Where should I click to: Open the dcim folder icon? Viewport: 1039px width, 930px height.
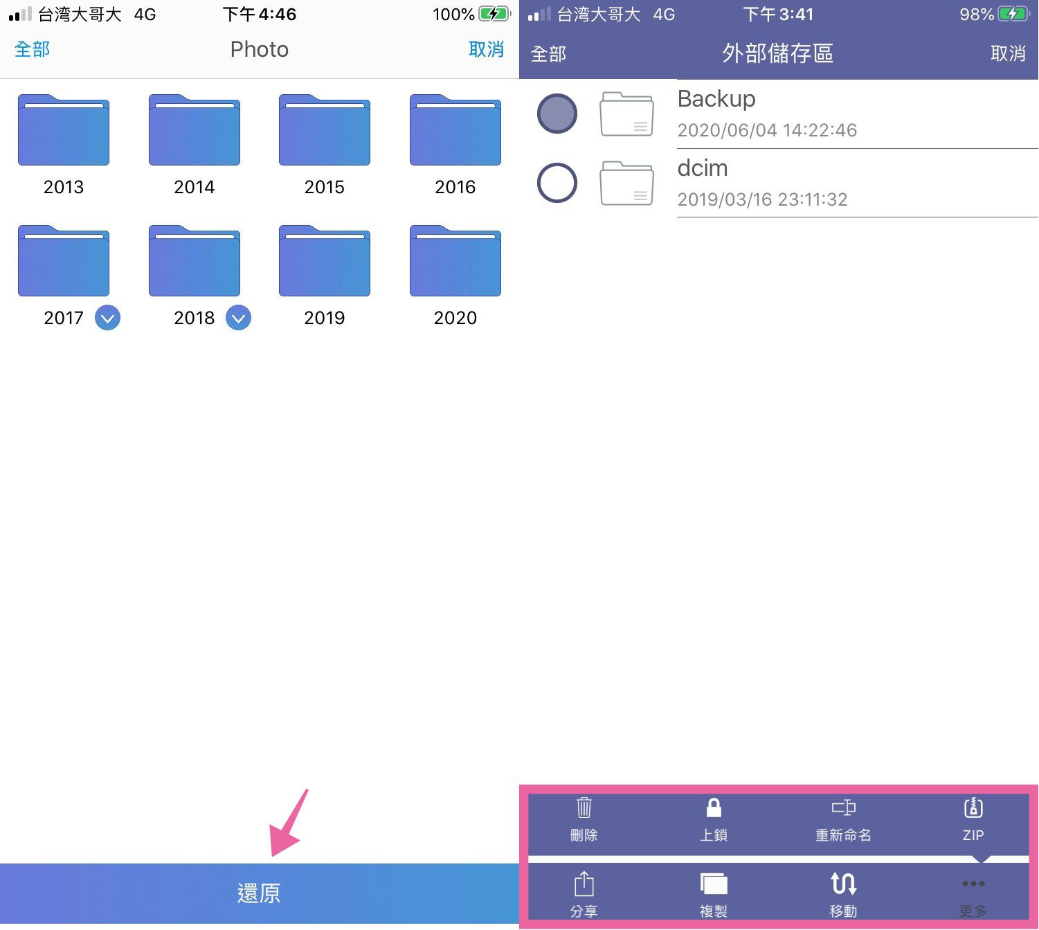625,184
